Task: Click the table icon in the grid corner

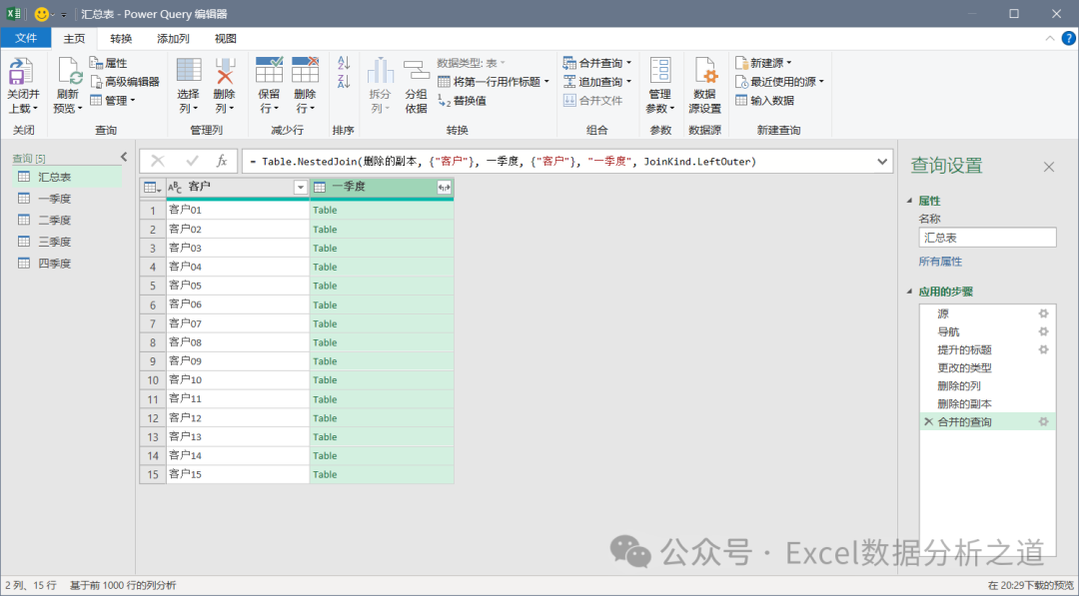Action: 152,187
